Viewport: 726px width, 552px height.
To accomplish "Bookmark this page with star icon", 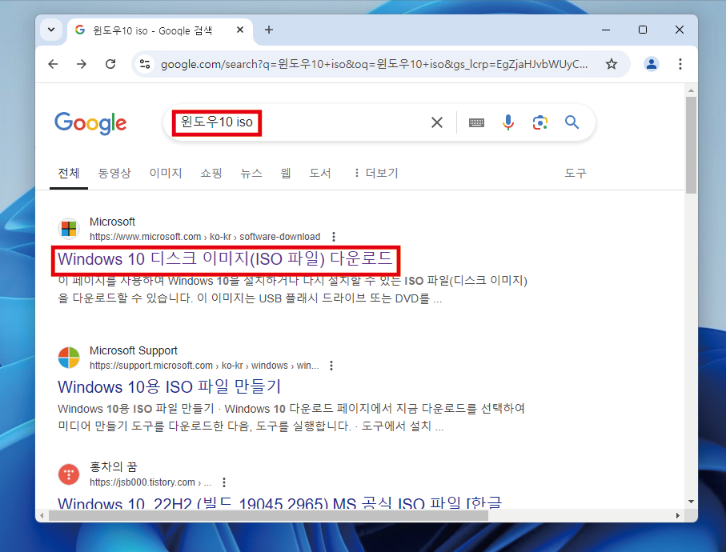I will tap(612, 64).
